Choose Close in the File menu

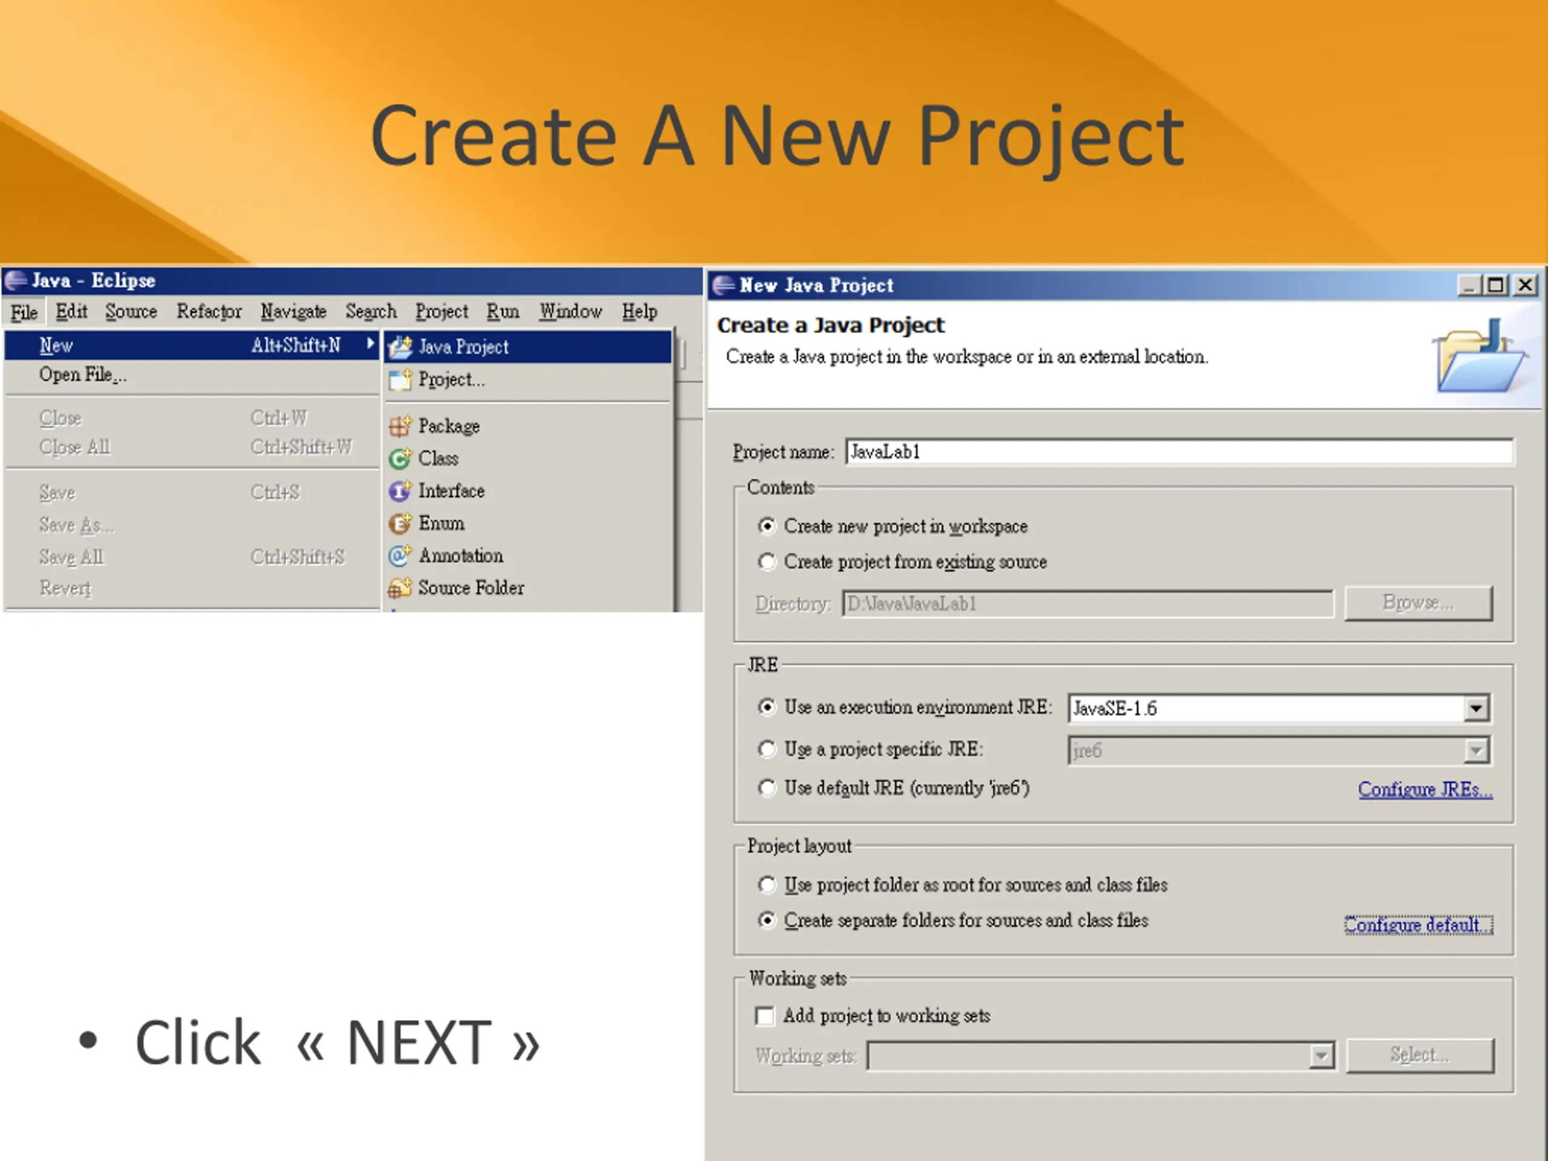click(192, 418)
